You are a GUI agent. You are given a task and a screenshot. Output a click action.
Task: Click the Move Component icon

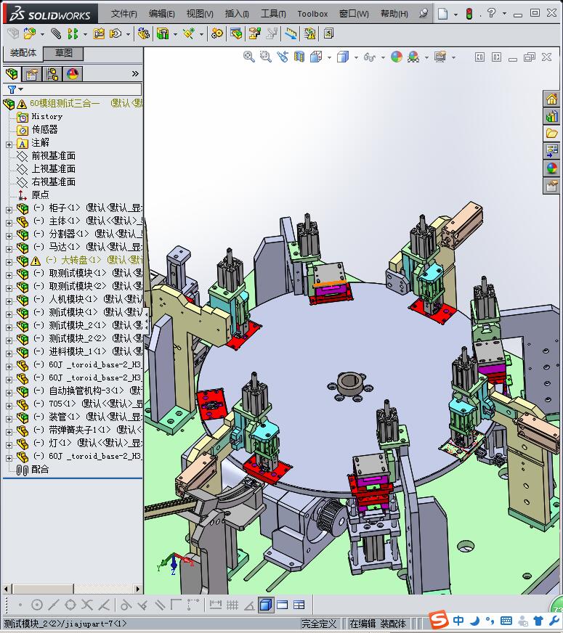click(x=116, y=33)
